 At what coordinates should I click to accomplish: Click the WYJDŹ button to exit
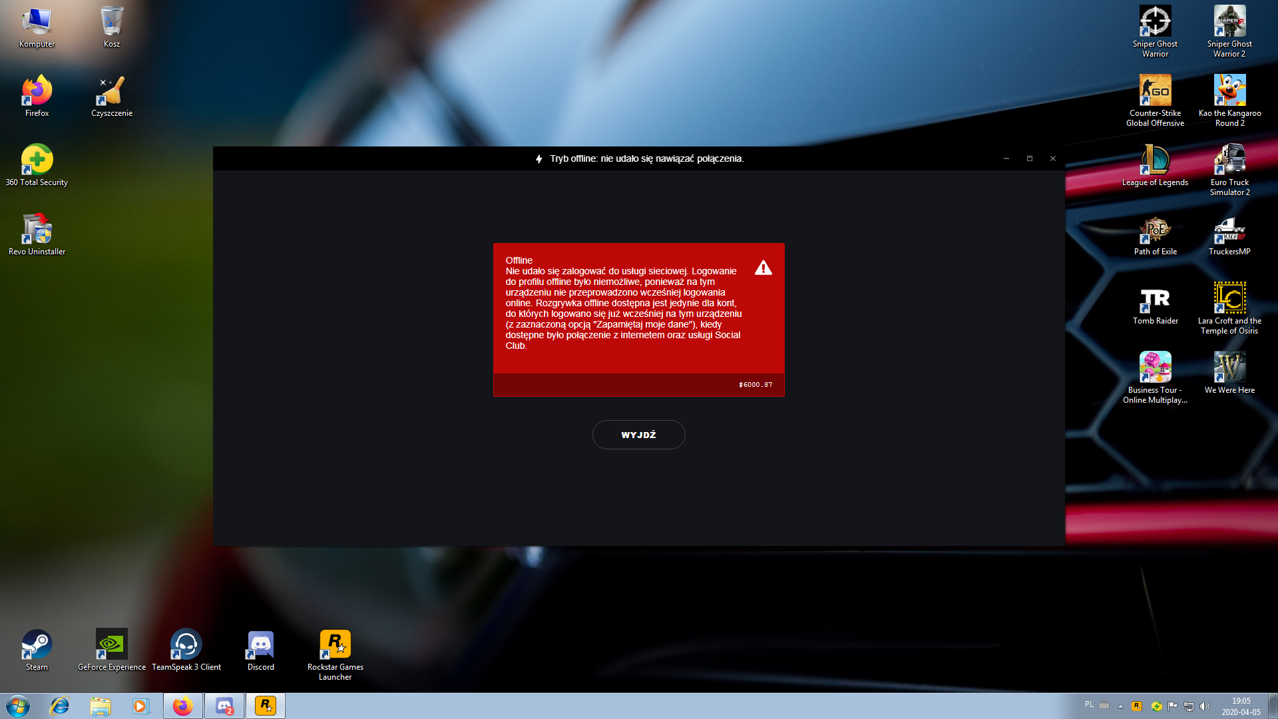639,435
